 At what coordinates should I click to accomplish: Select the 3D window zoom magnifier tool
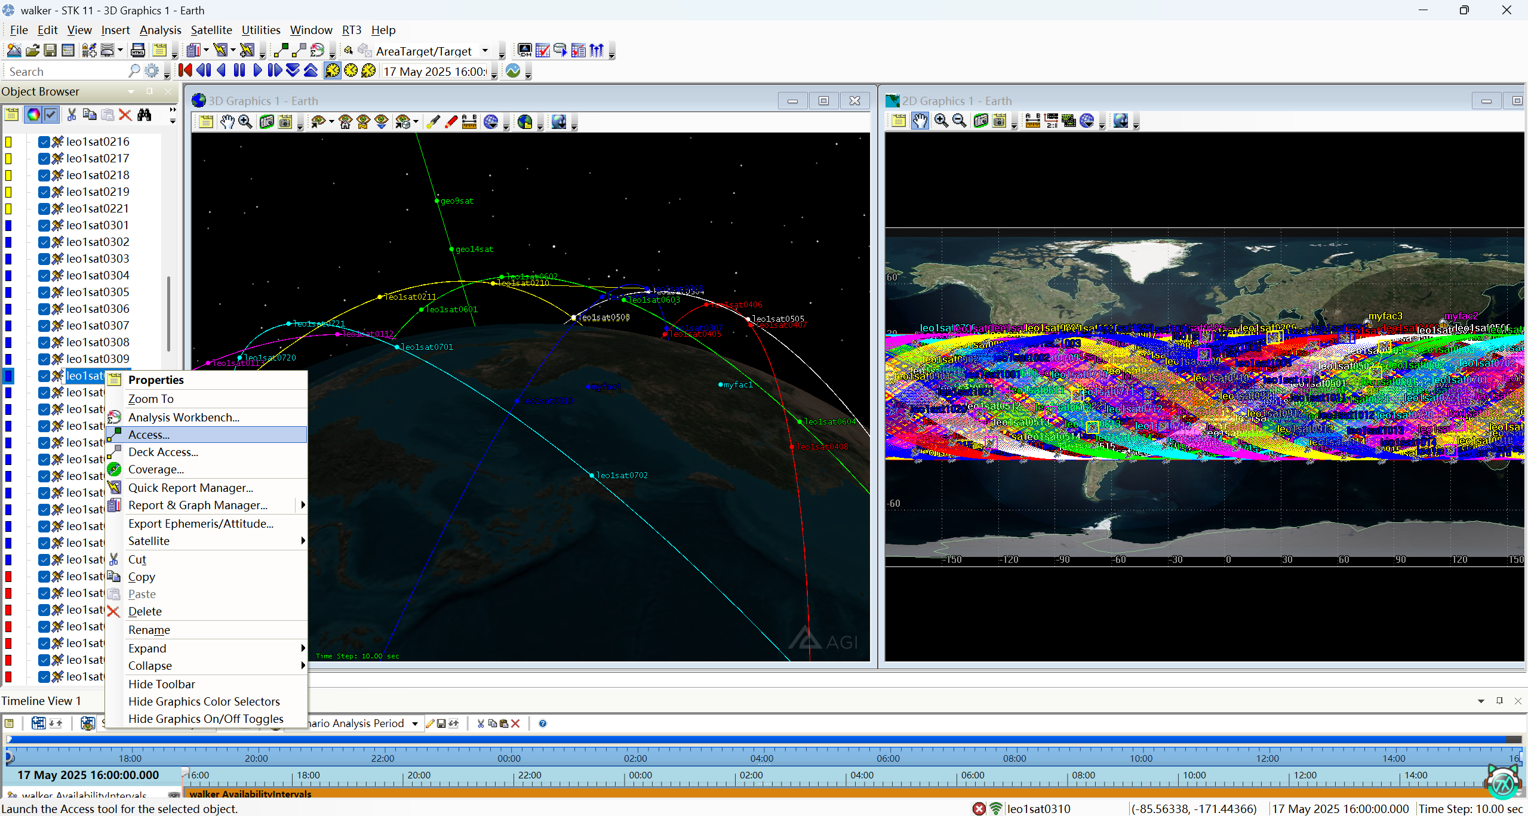pos(245,122)
